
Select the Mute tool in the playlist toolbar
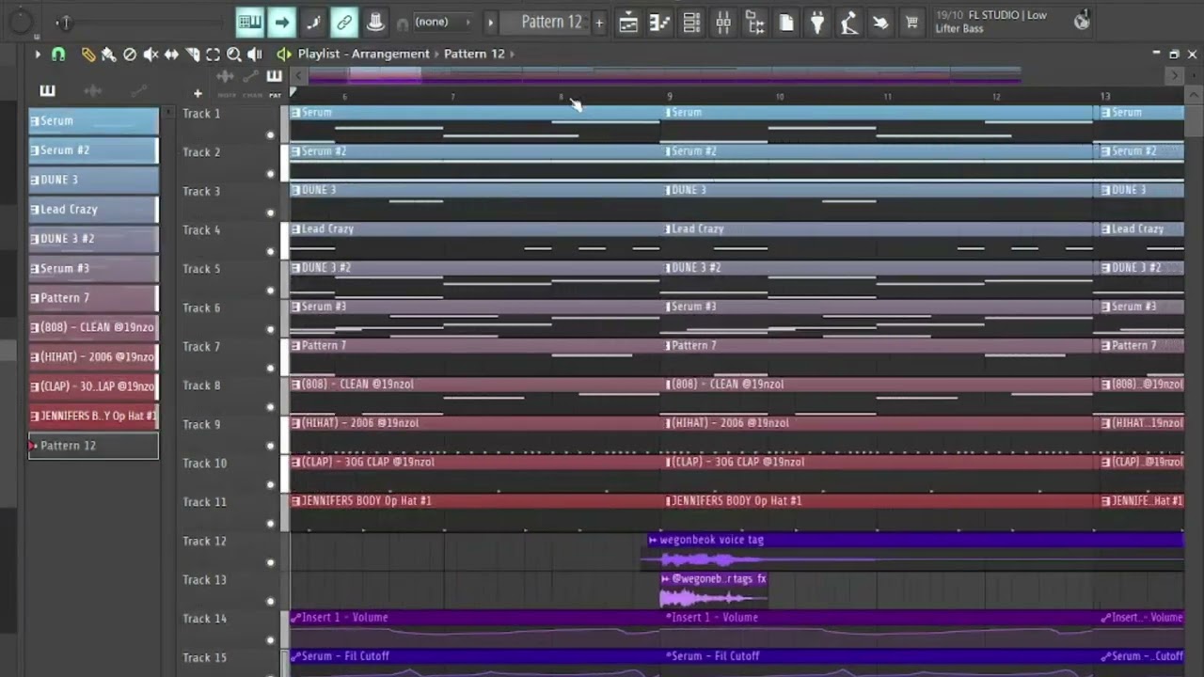[x=150, y=55]
